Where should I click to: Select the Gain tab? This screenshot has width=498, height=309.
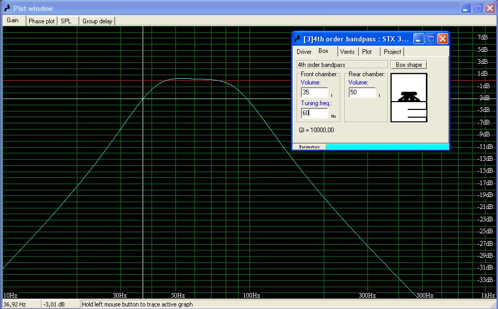(x=12, y=21)
